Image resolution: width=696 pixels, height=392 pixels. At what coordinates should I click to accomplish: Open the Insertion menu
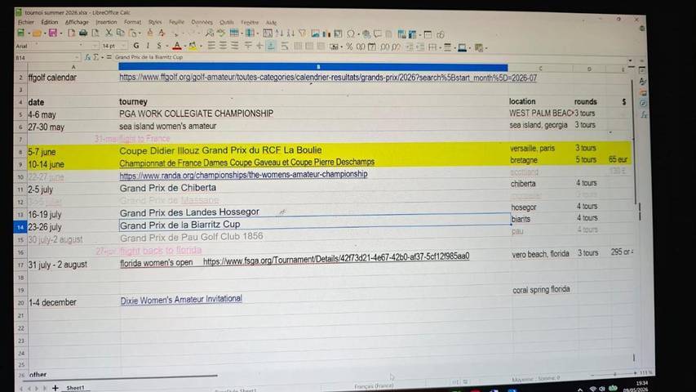click(106, 22)
